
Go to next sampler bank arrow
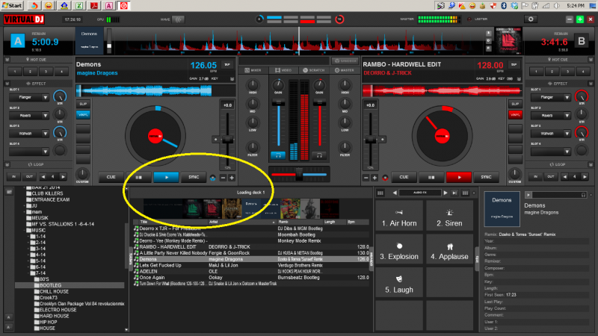coord(445,193)
